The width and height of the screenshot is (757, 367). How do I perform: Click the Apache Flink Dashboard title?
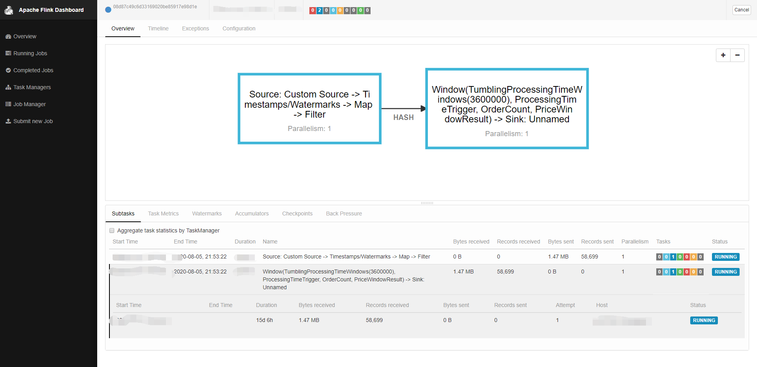pos(51,10)
